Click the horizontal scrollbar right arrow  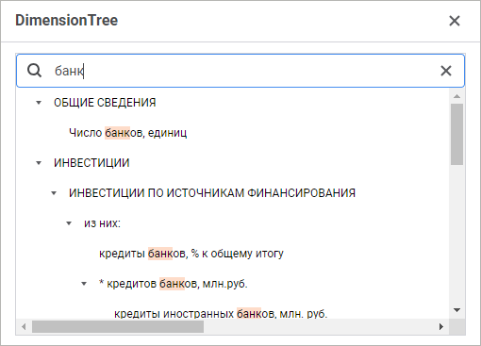point(441,327)
